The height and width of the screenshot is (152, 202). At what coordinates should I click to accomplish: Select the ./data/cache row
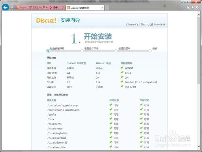(98, 124)
